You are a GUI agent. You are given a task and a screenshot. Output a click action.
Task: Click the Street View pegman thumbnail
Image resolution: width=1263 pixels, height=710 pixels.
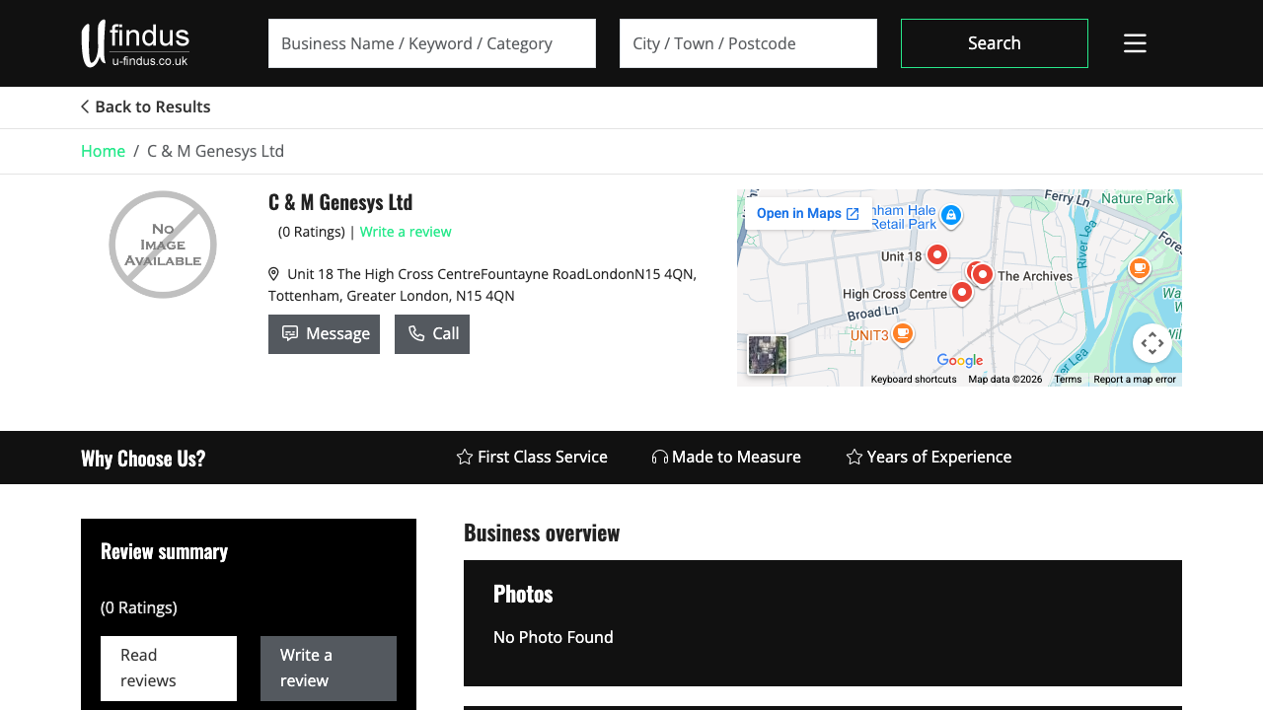pos(768,354)
